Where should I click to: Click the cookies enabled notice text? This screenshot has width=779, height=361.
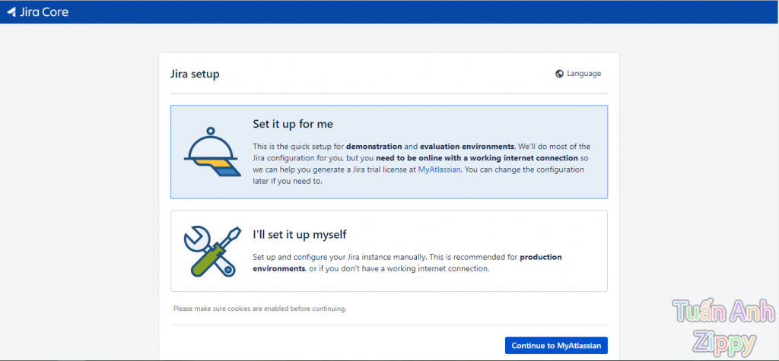coord(259,309)
